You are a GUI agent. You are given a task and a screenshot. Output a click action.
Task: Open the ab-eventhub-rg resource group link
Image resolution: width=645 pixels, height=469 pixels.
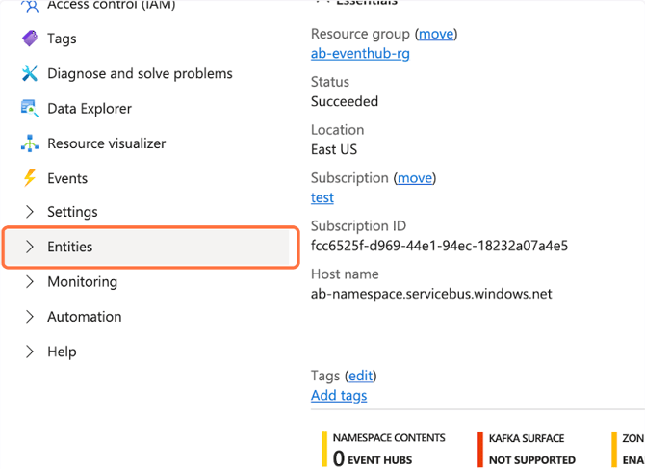click(360, 53)
